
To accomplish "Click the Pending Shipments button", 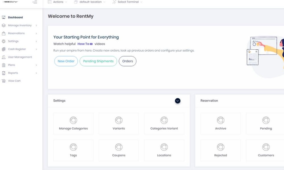I will tap(98, 61).
